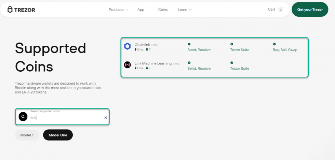Click the black search magnifier icon
The width and height of the screenshot is (335, 160).
23,116
